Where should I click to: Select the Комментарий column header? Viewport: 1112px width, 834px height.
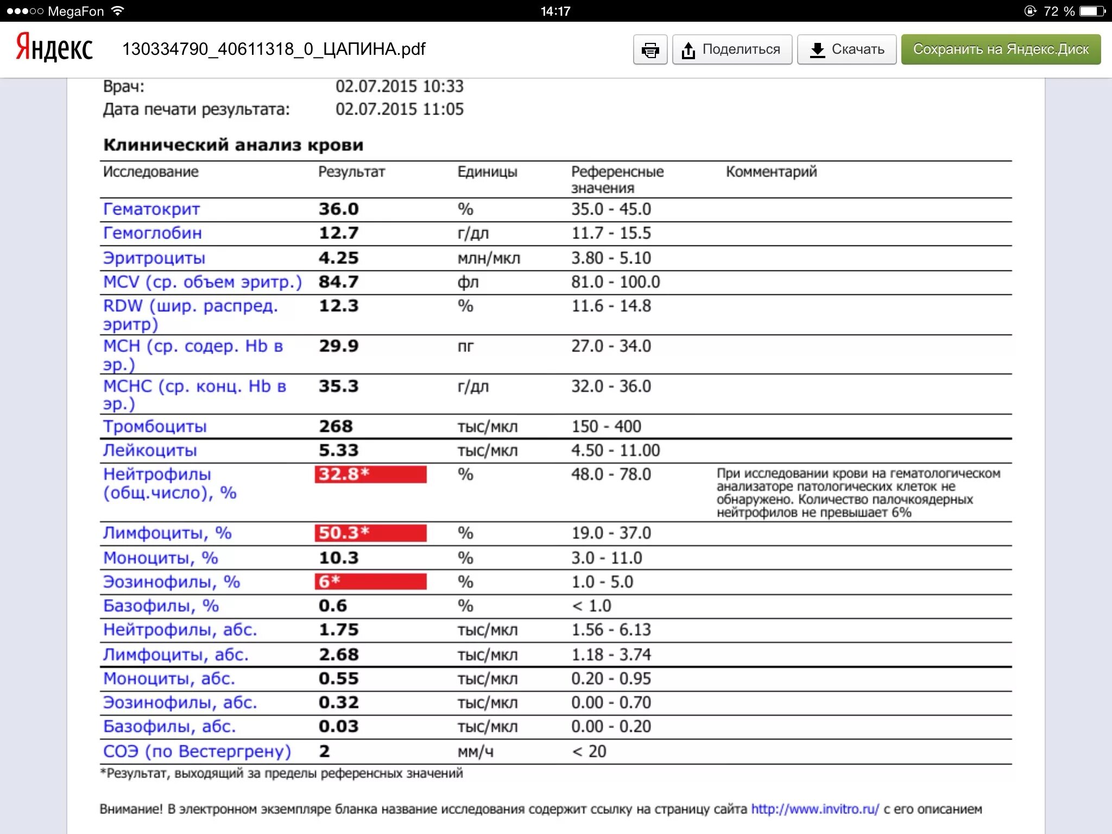pos(771,172)
